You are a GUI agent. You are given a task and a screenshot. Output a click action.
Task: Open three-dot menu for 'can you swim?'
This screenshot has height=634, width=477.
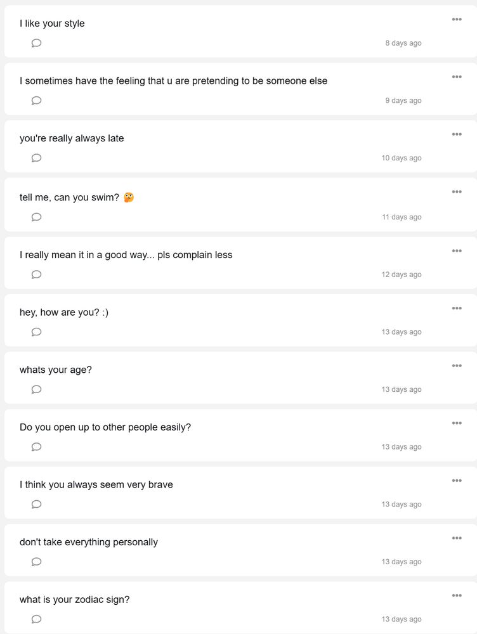(x=457, y=191)
